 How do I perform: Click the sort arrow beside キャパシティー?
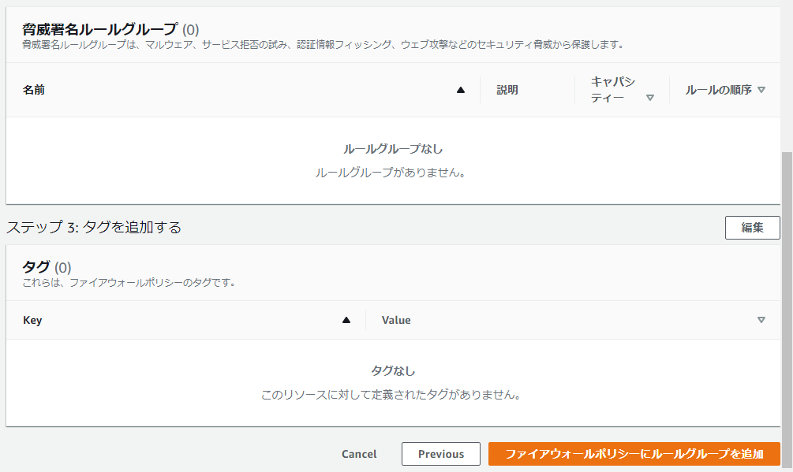click(650, 98)
